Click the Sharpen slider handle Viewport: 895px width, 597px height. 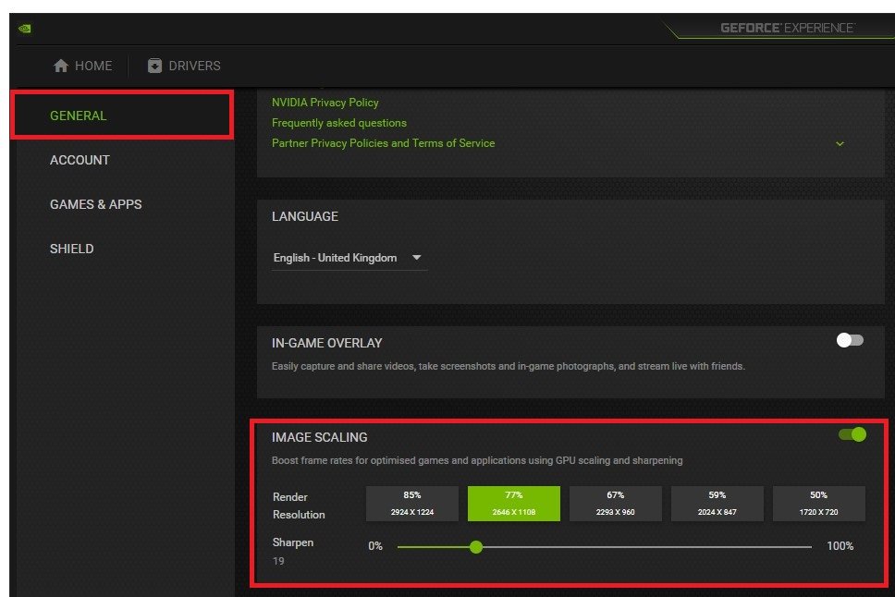tap(476, 547)
